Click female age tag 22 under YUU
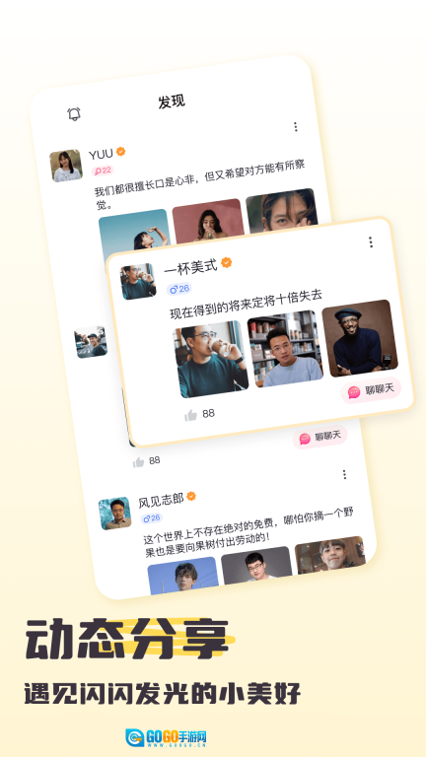This screenshot has width=426, height=757. tap(103, 171)
